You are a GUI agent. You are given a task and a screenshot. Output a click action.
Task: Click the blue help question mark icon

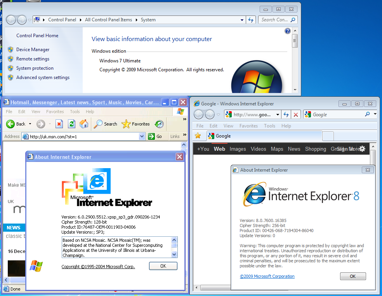click(288, 31)
